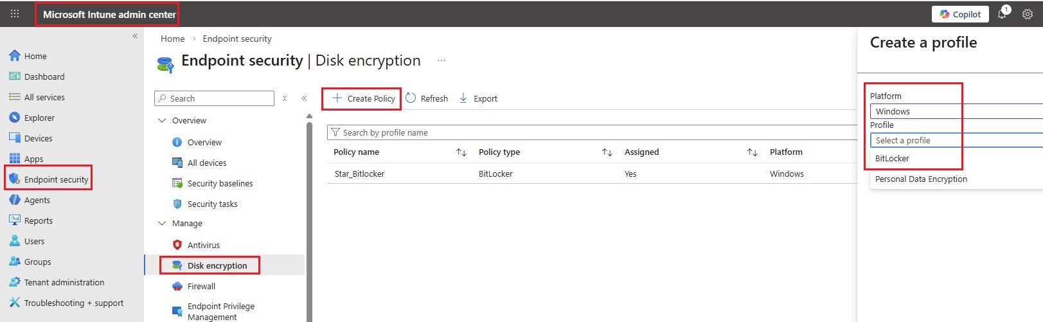Click the Copilot button
Viewport: 1043px width, 322px height.
click(960, 14)
